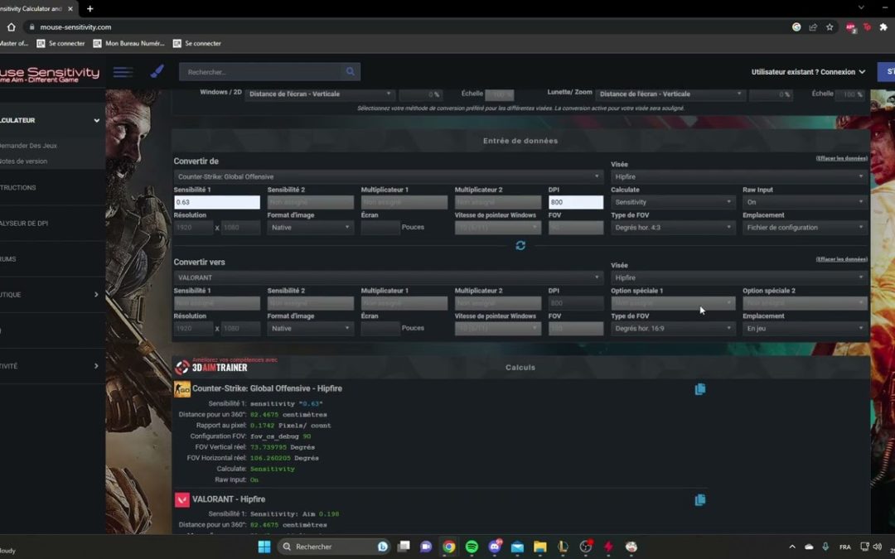The width and height of the screenshot is (895, 559).
Task: Open Lunette/ Zoom conversion method dropdown
Action: click(670, 94)
